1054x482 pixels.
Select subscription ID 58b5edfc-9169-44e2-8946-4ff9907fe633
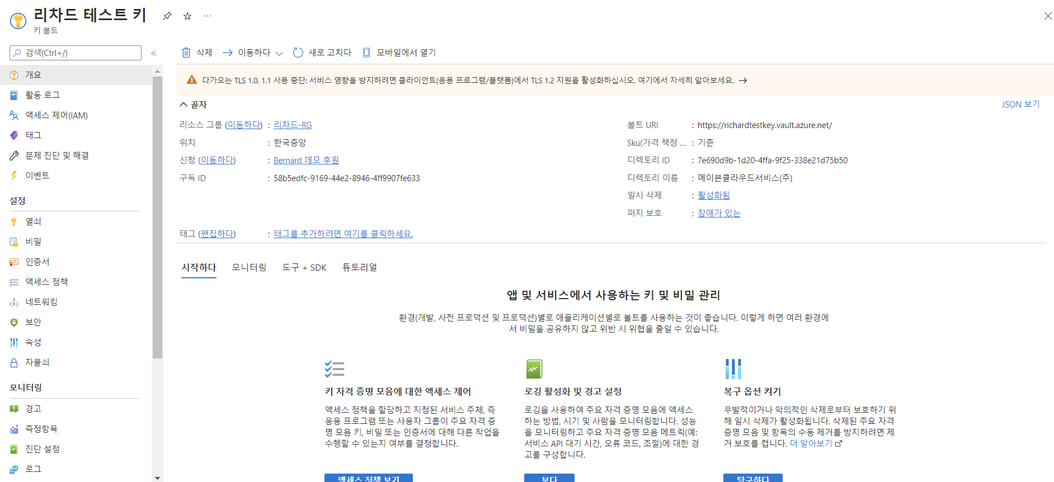(347, 178)
